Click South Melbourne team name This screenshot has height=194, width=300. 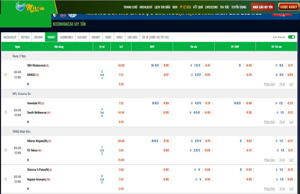coord(37,112)
